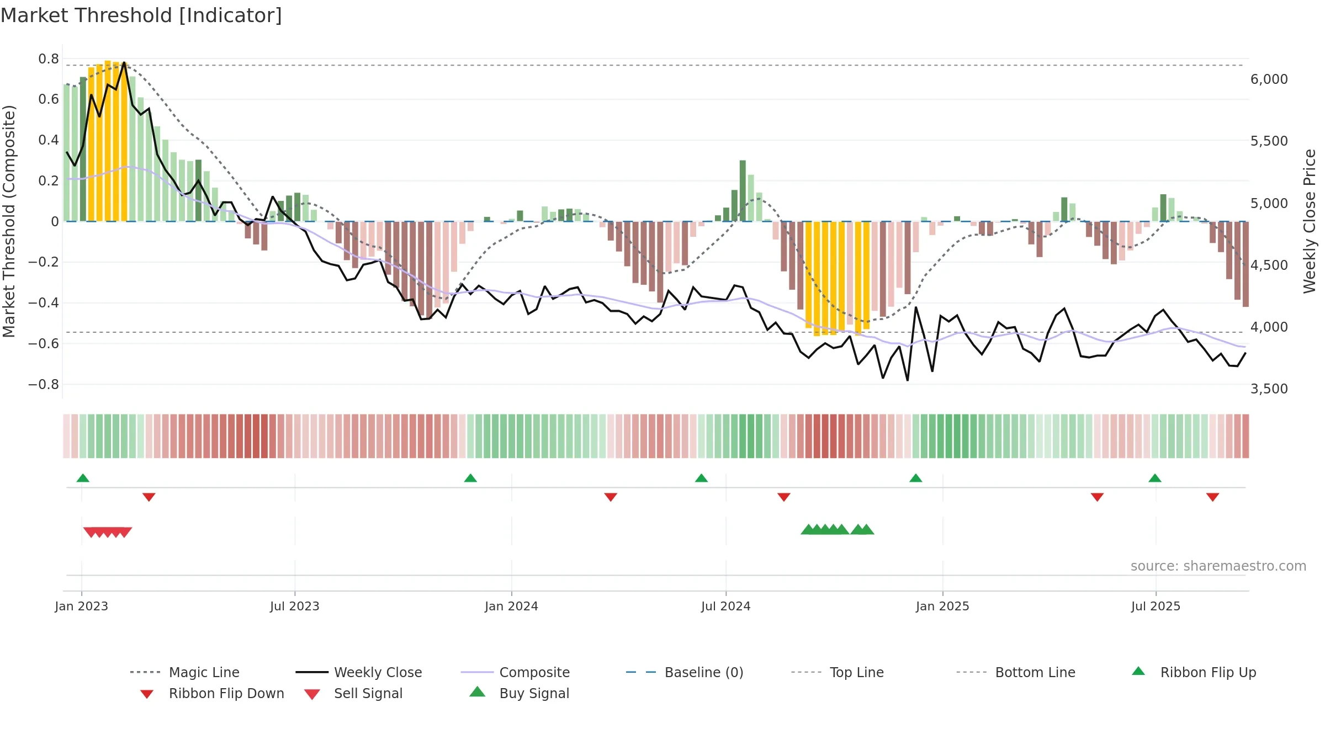
Task: Click the green flip-up triangle just before Jul 2024
Action: click(701, 478)
